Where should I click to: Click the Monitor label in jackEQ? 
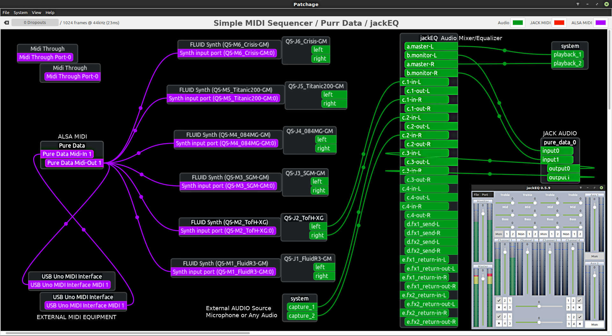coord(483,201)
